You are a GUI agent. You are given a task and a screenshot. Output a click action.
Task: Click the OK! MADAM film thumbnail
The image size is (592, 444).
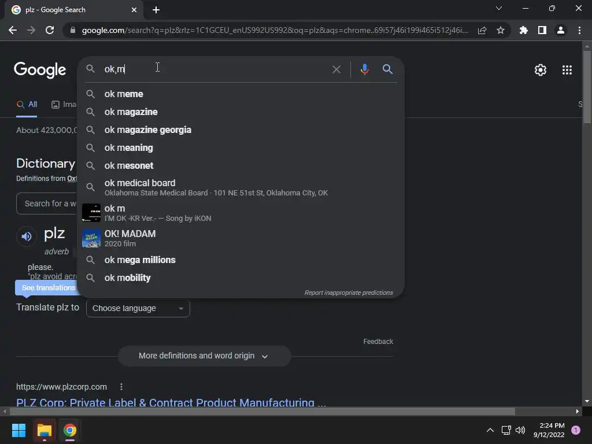pos(91,238)
